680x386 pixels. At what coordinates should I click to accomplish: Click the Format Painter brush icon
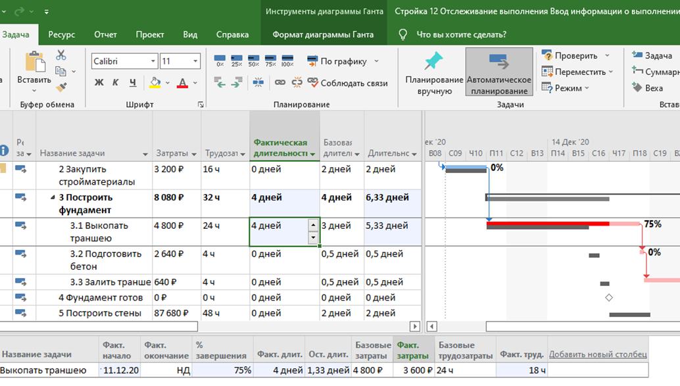[x=61, y=87]
